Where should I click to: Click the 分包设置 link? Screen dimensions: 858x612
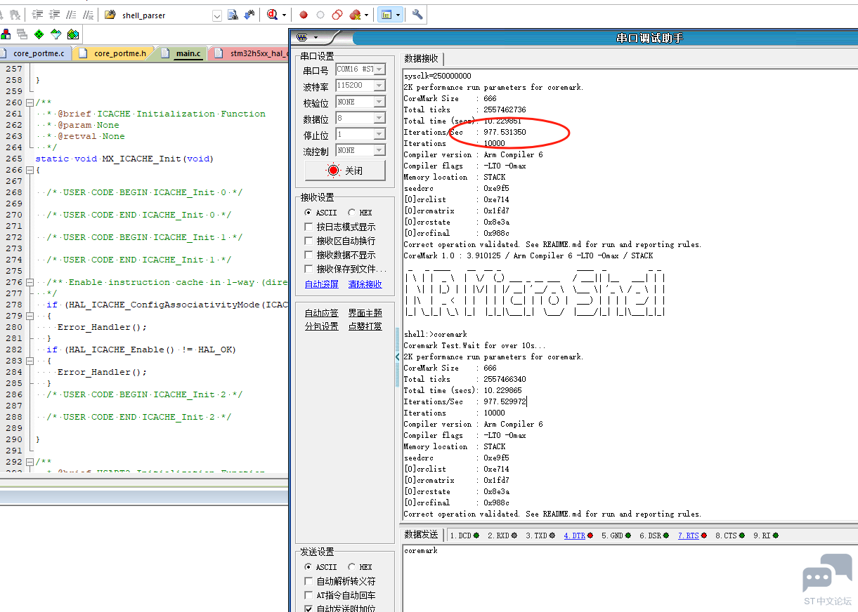pos(322,326)
